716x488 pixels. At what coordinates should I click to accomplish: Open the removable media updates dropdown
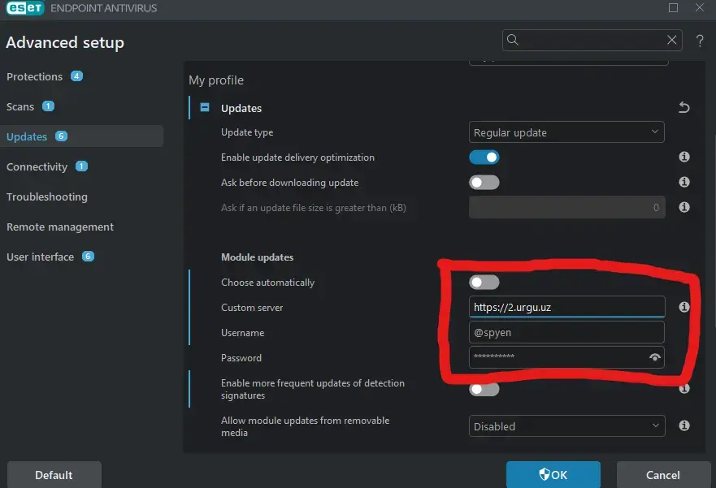(x=566, y=426)
